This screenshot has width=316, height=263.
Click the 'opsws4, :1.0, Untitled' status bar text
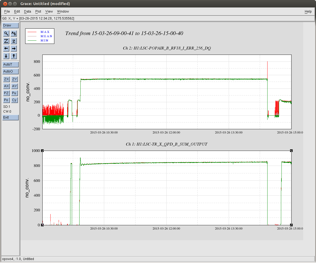[x=18, y=259]
